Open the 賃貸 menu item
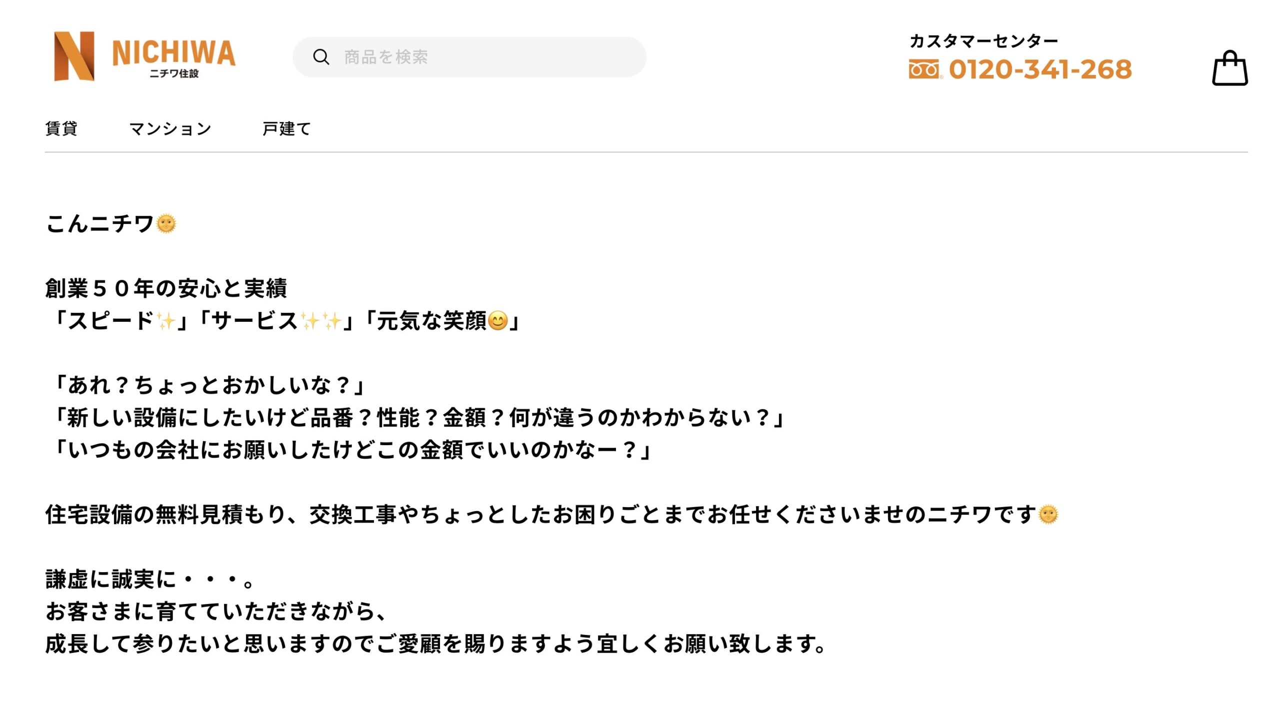The image size is (1280, 727). [x=61, y=128]
